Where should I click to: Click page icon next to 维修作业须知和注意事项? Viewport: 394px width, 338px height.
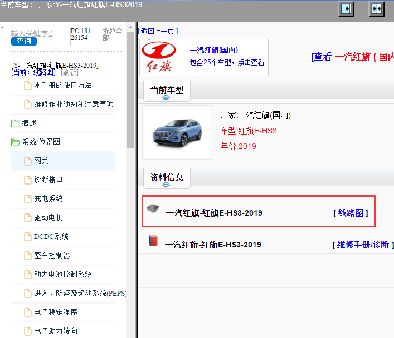(x=28, y=105)
